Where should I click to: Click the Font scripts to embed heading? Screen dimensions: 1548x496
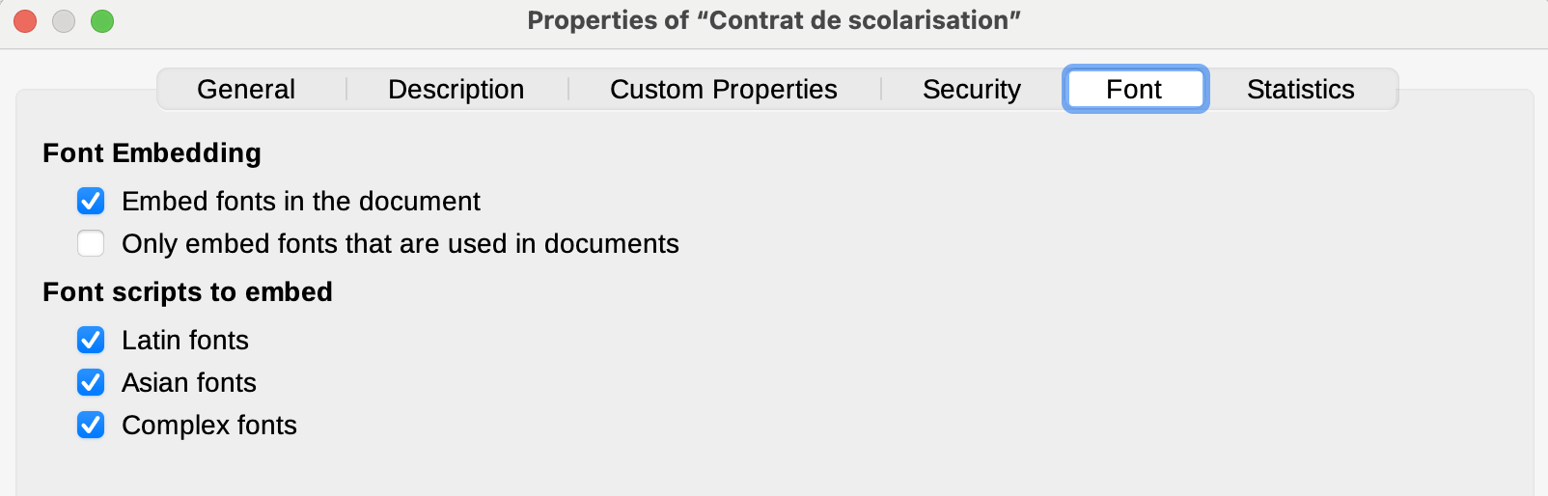(188, 291)
